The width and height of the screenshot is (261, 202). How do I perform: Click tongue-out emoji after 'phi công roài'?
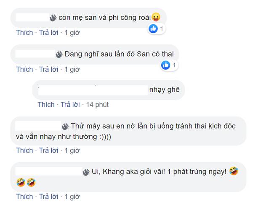point(156,18)
